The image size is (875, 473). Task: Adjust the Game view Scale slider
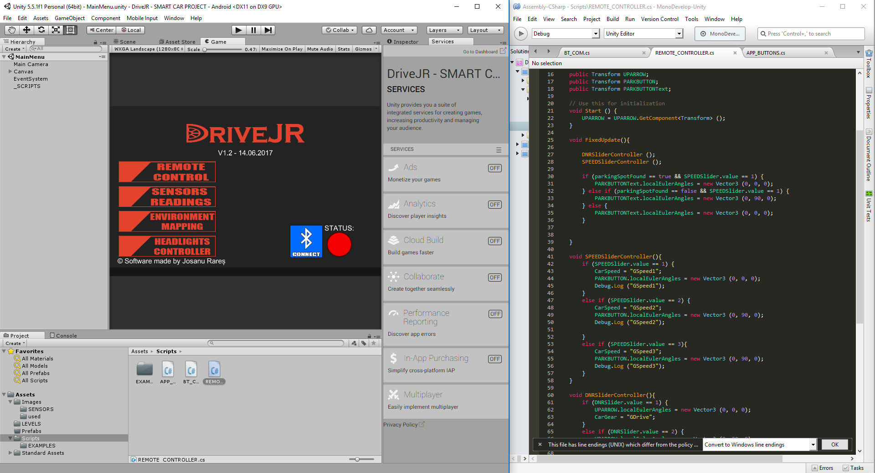click(223, 49)
